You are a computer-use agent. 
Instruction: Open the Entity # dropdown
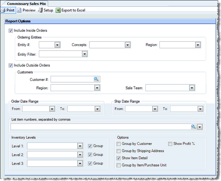click(57, 45)
